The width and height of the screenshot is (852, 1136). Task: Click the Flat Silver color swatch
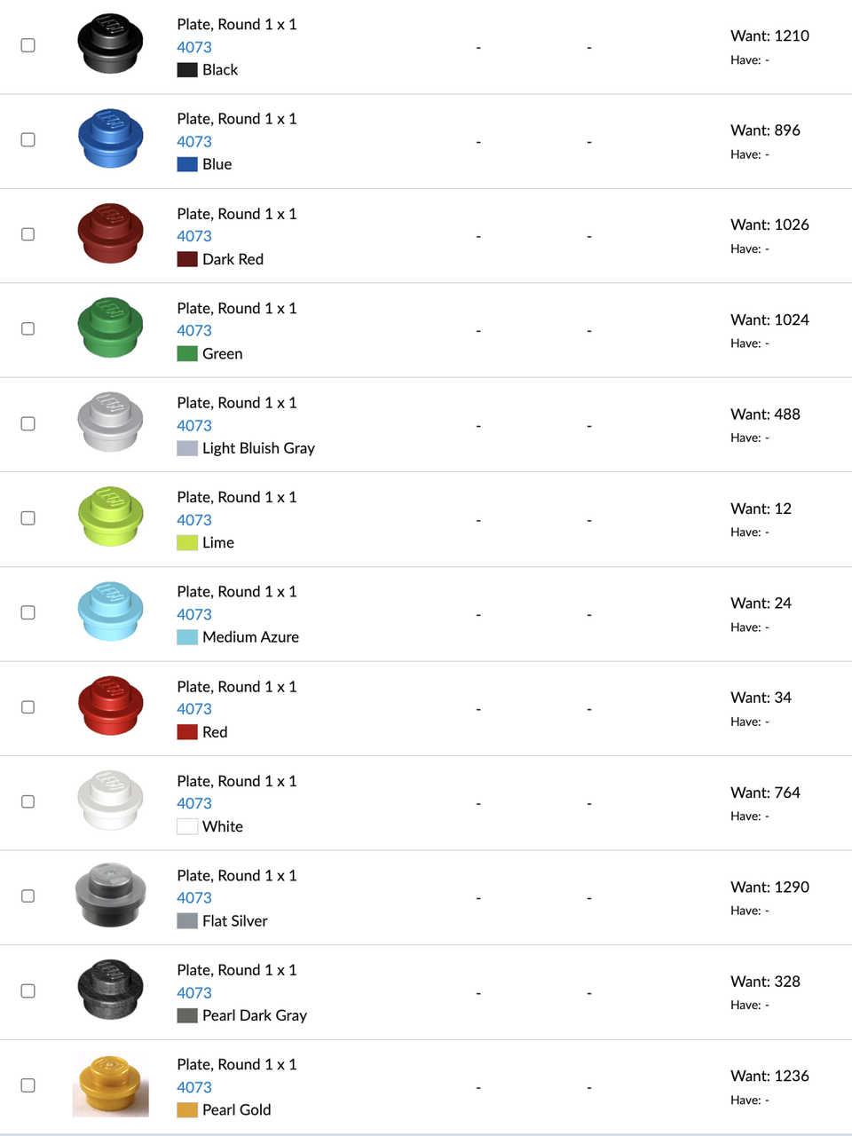pyautogui.click(x=187, y=921)
